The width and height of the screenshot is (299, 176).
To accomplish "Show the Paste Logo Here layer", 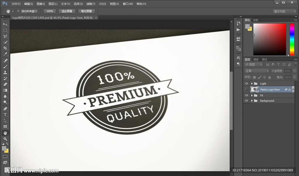I will tap(246, 89).
